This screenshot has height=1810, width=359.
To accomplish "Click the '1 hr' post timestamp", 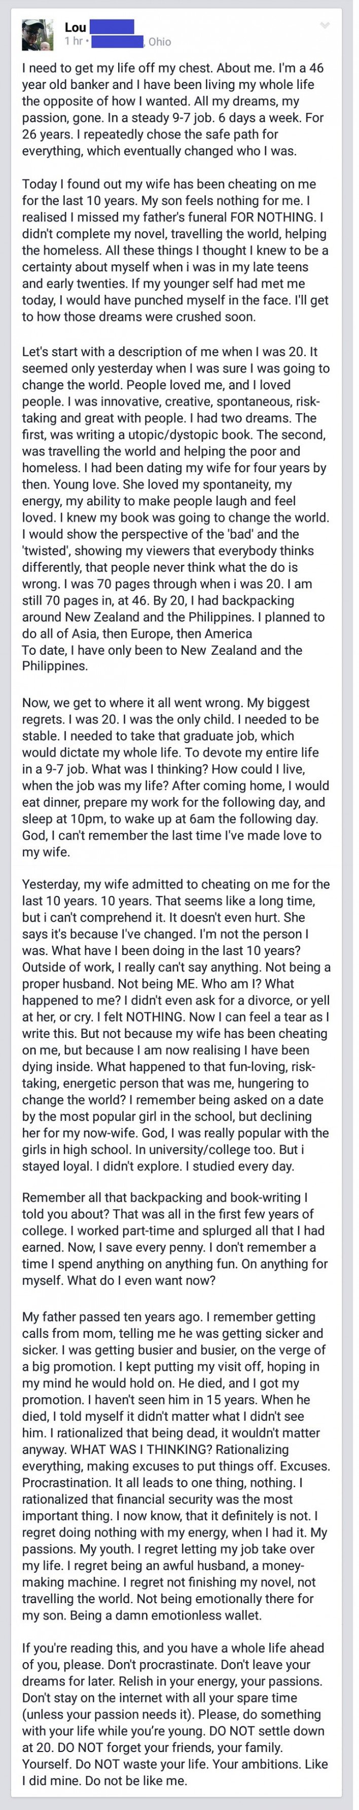I will click(73, 42).
